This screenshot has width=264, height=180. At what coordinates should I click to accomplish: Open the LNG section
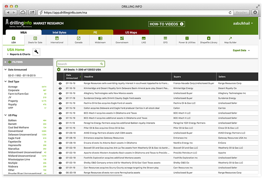(143, 40)
